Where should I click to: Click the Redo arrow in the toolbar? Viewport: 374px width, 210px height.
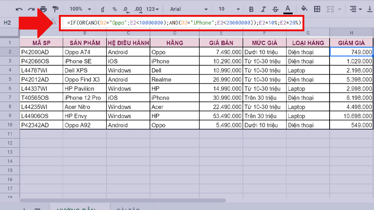coord(31,9)
